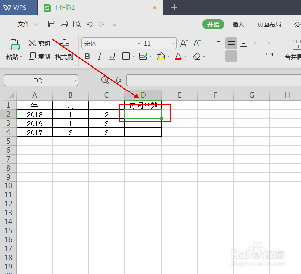Click the eraser clear formatting icon

pyautogui.click(x=197, y=56)
